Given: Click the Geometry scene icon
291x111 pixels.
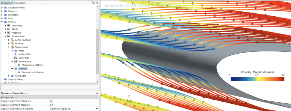Looking at the screenshot, I should pos(9,26).
